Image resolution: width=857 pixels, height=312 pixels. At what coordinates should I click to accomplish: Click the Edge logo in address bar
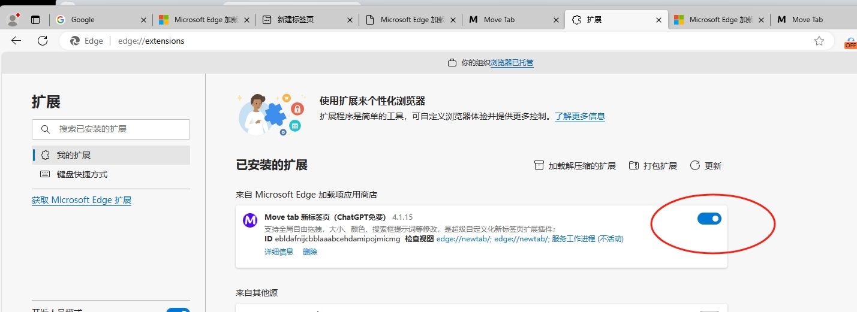coord(75,41)
